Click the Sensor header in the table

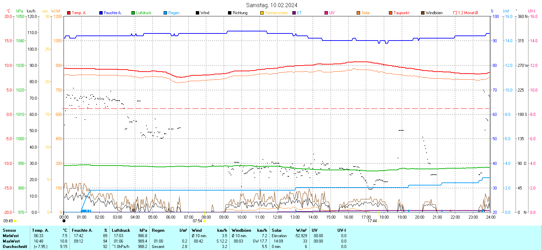(x=9, y=230)
